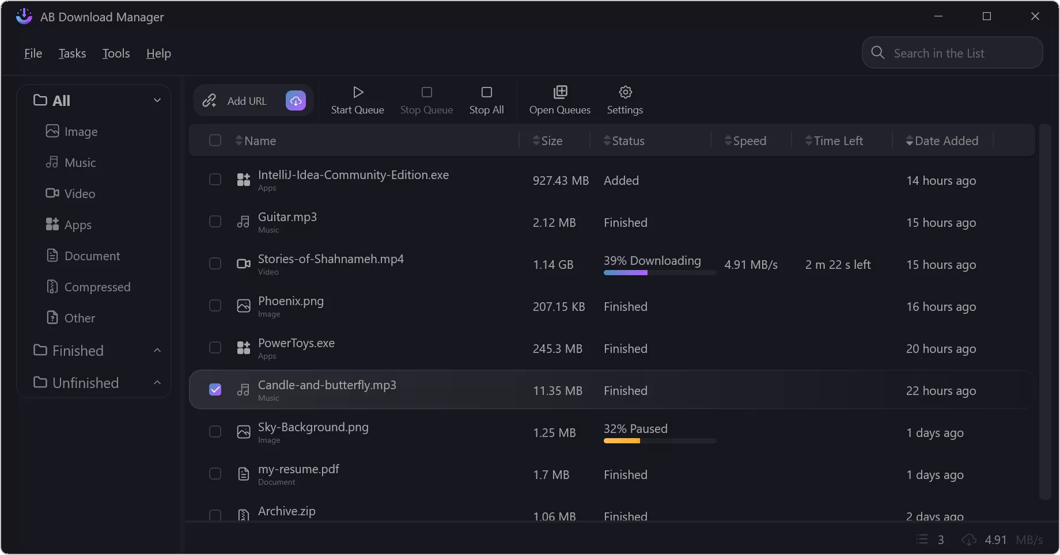Screen dimensions: 1060x555
Task: Collapse the All category section
Action: [157, 100]
